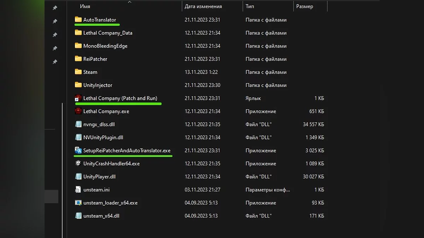The image size is (424, 238).
Task: Select the ReiPatcher folder name
Action: coord(95,59)
